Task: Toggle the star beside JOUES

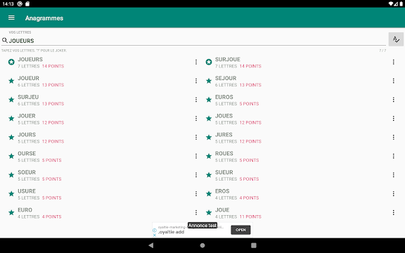Action: coord(209,119)
